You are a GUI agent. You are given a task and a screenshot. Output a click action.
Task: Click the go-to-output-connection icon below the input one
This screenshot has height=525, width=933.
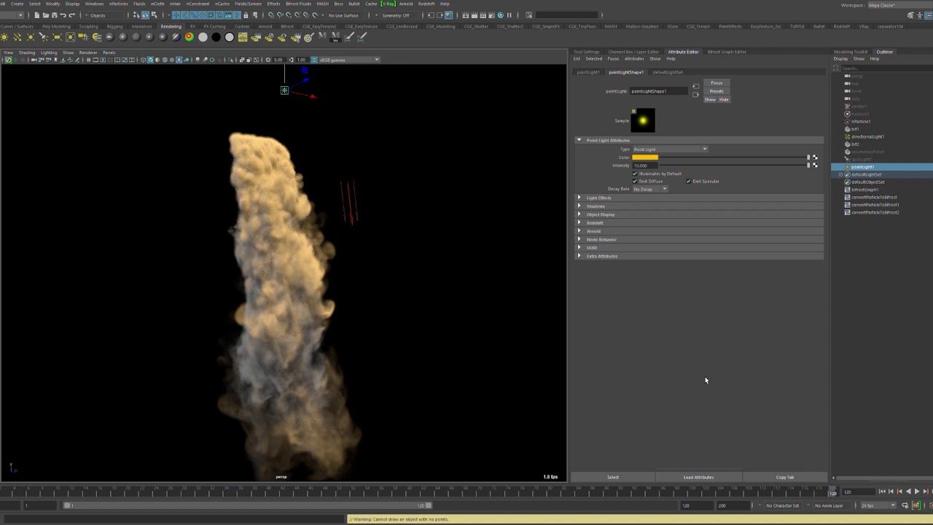click(695, 95)
